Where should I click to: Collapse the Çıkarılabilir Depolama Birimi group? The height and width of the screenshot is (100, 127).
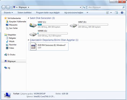28,40
